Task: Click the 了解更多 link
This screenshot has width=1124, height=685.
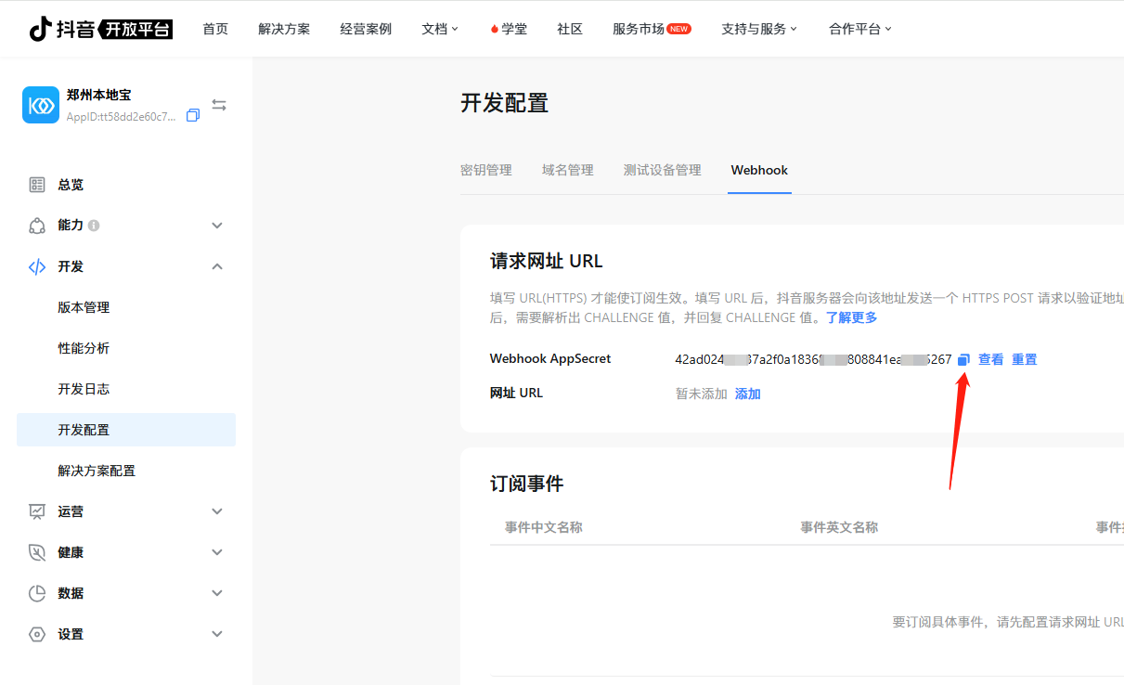Action: (852, 317)
